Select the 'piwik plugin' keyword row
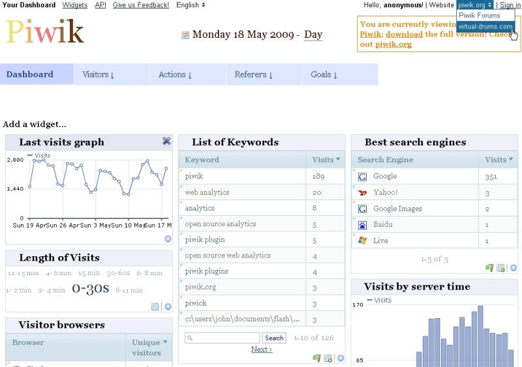The height and width of the screenshot is (367, 522). point(262,240)
